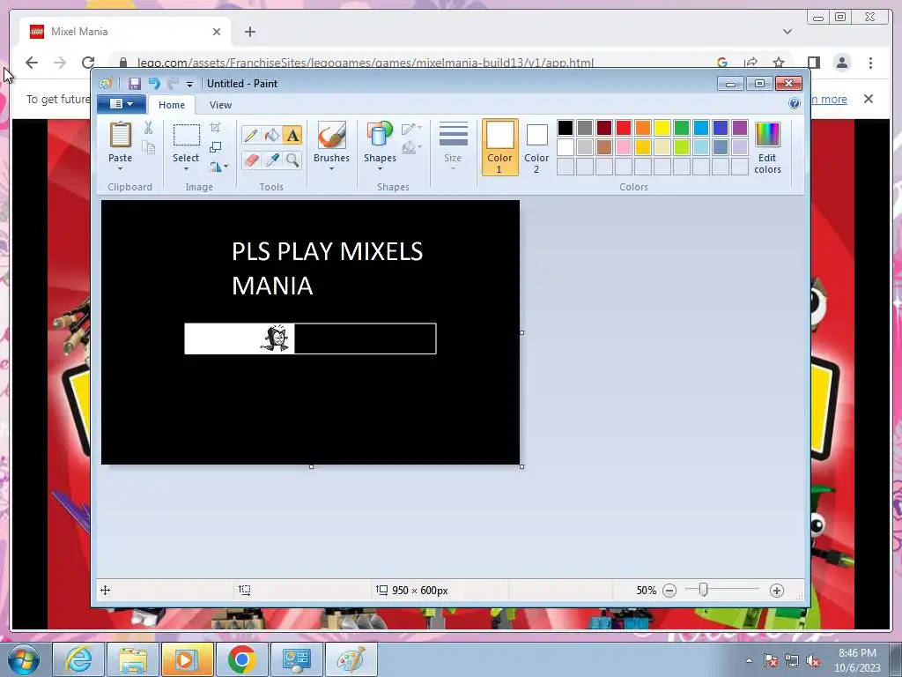Open the Windows Start button
Image resolution: width=902 pixels, height=677 pixels.
tap(22, 659)
